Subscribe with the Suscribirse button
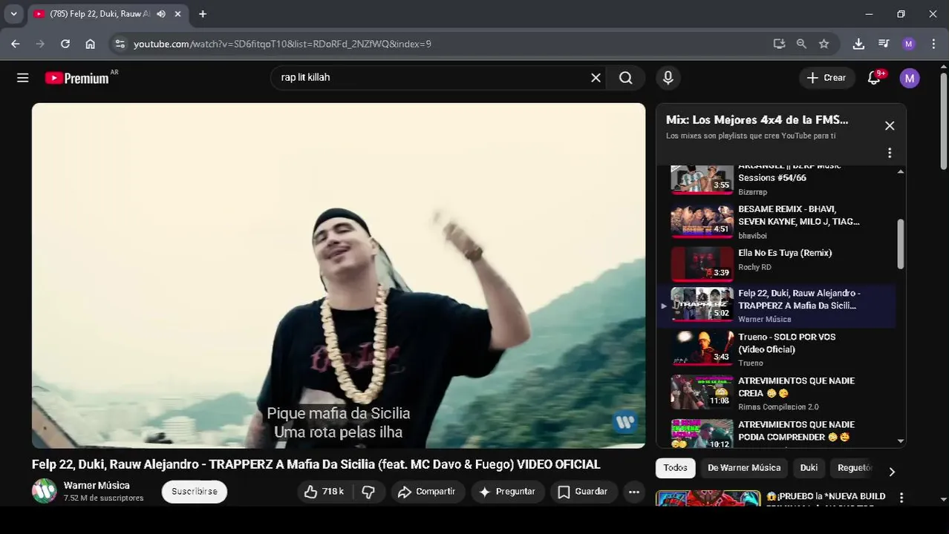 [195, 492]
